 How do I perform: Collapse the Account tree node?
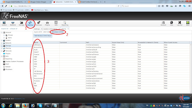pos(2,32)
